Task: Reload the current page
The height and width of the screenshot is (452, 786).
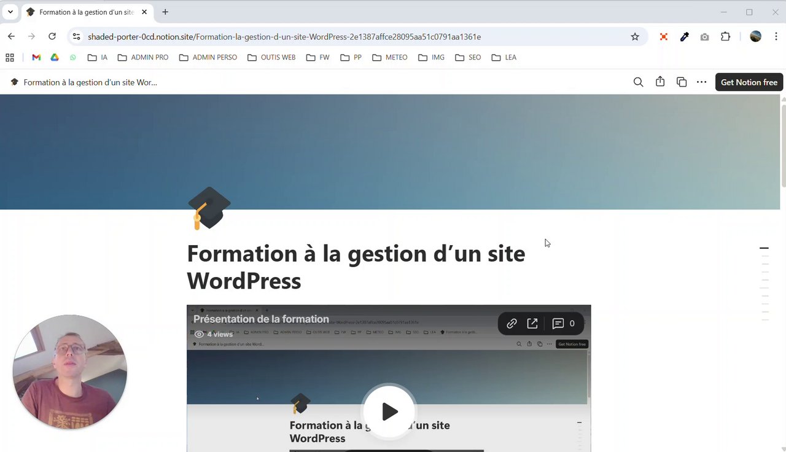Action: (52, 37)
